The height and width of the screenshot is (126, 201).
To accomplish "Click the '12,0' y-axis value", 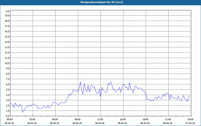I will tap(7, 53).
